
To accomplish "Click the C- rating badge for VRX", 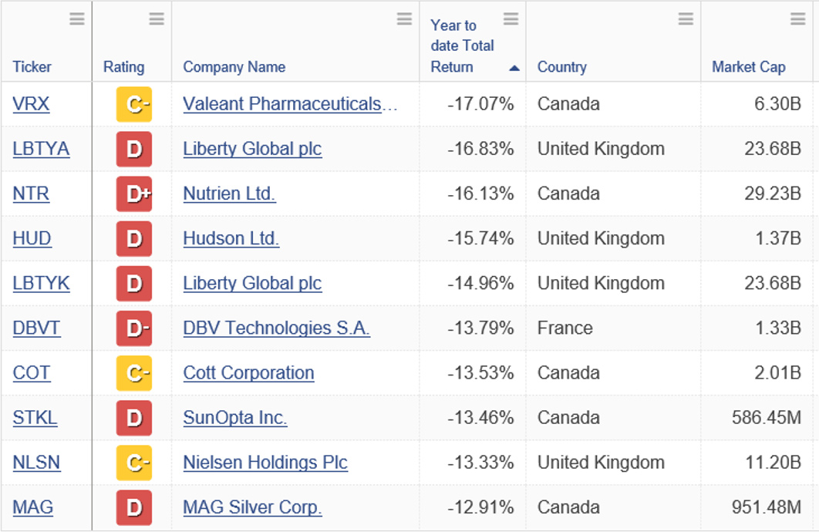I will (134, 104).
